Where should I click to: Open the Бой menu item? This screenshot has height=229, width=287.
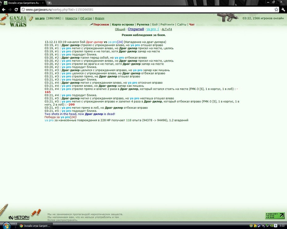155,25
